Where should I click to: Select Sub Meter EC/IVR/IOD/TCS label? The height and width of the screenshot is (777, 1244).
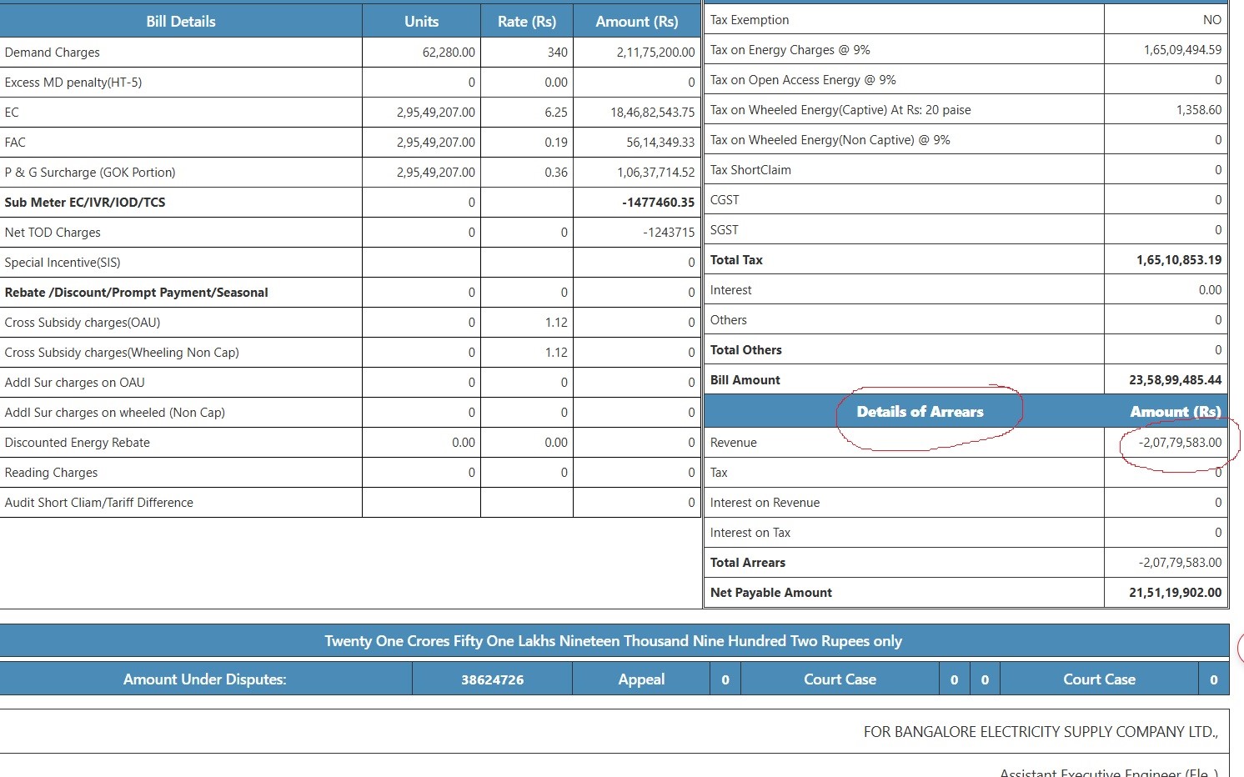click(85, 203)
